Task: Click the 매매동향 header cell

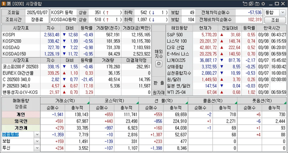Action: (x=21, y=104)
